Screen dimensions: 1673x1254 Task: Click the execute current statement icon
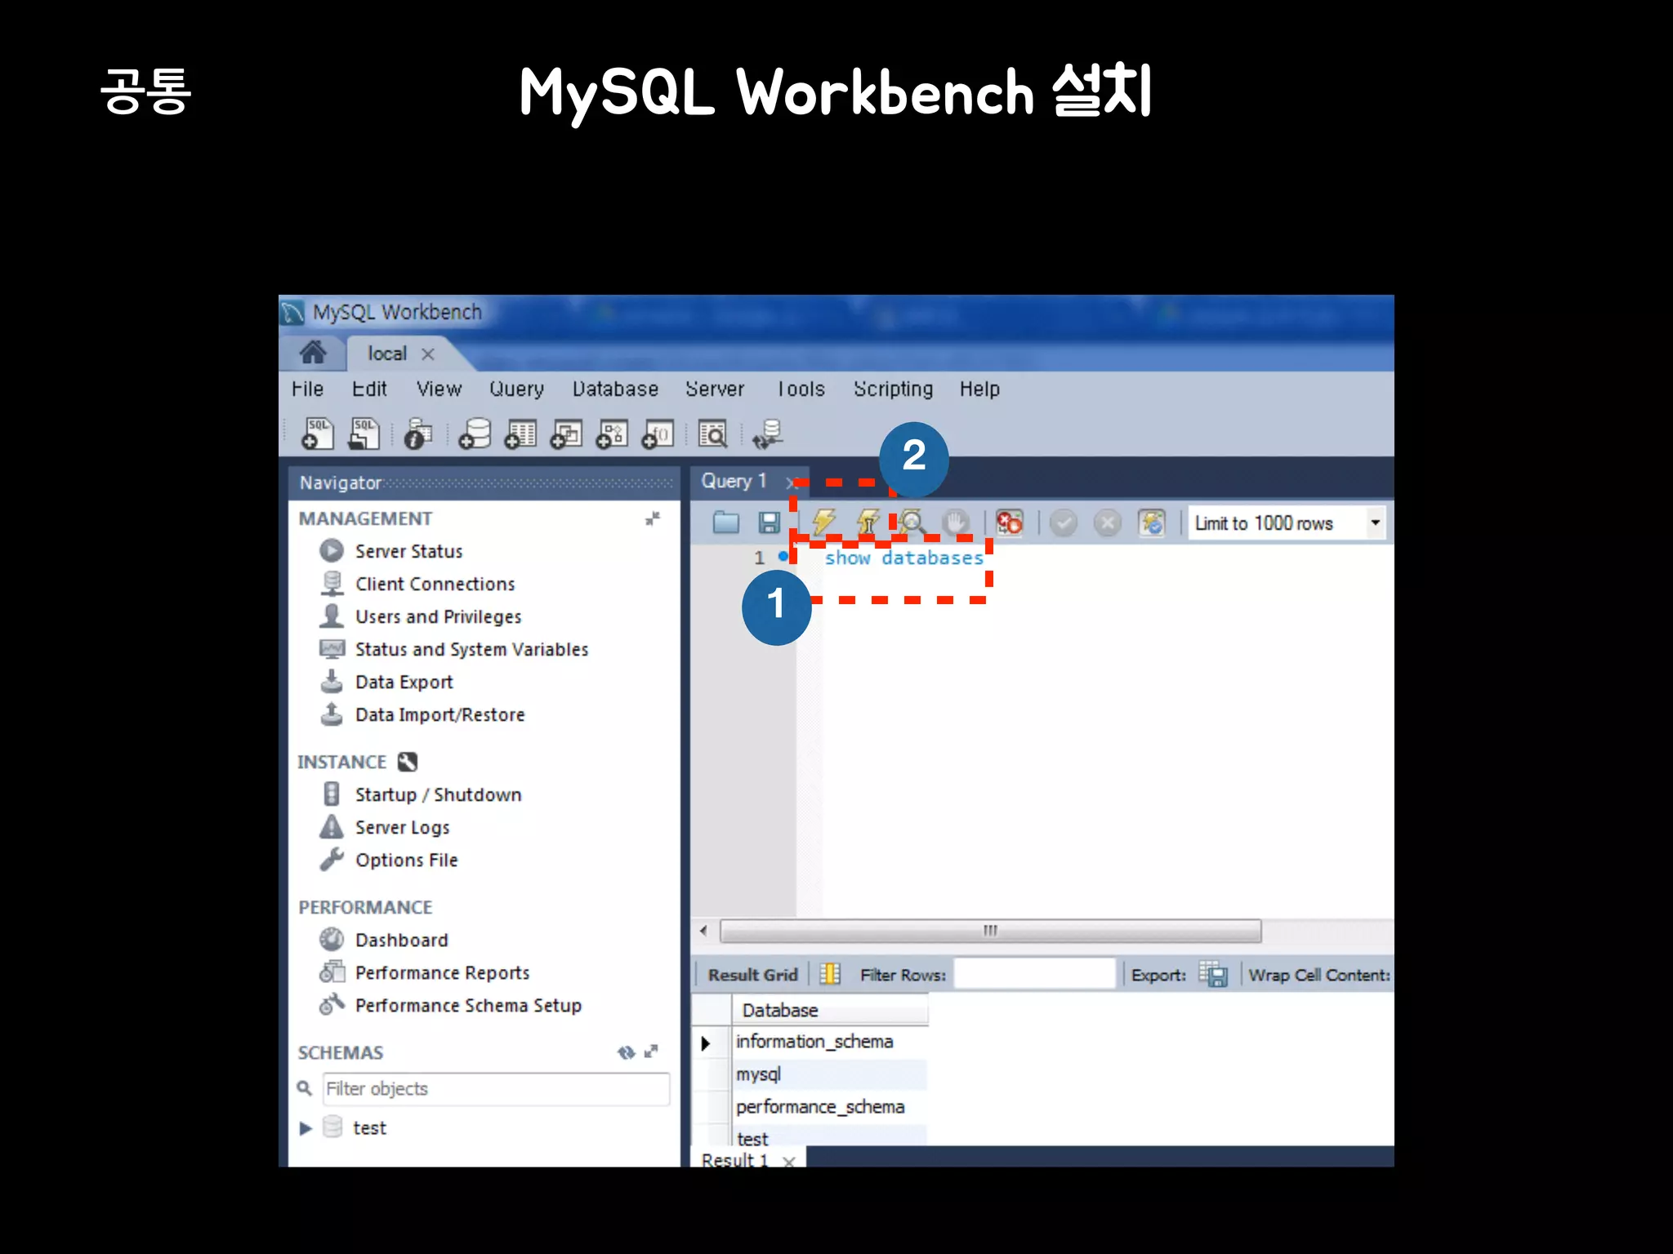868,521
